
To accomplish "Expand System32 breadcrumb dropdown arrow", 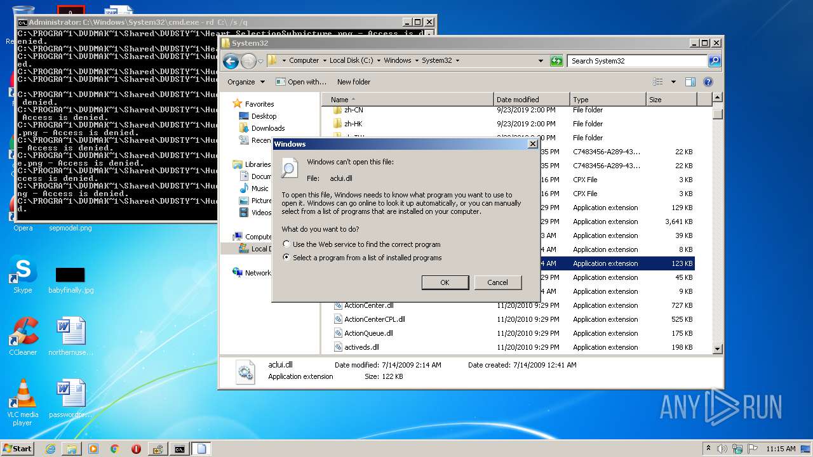I will 457,61.
